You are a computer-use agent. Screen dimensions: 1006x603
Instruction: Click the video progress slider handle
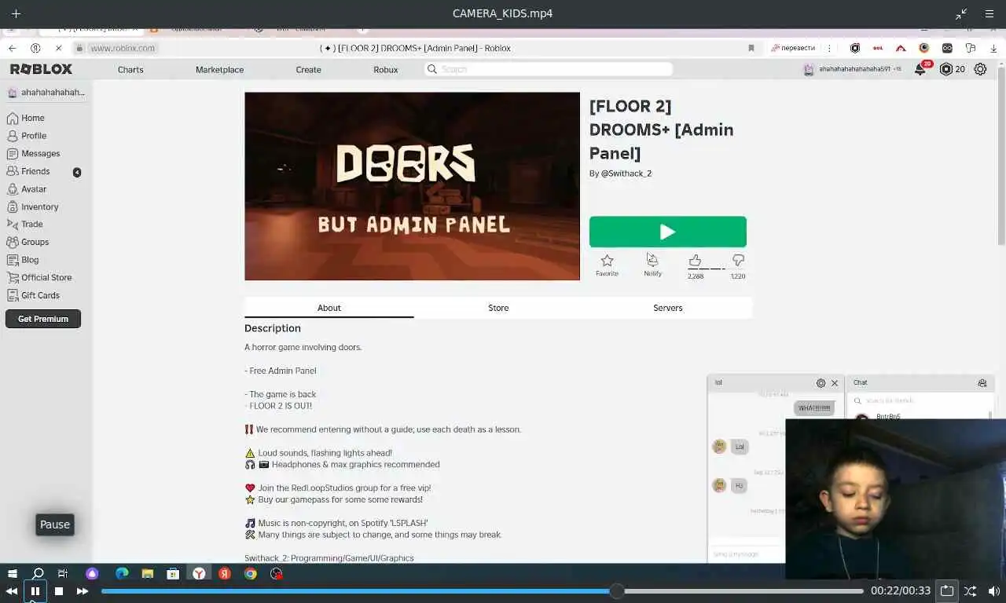pos(617,591)
